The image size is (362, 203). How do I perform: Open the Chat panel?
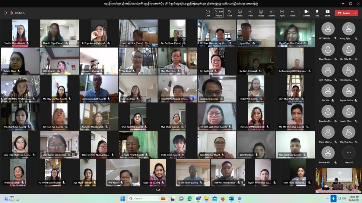(208, 13)
